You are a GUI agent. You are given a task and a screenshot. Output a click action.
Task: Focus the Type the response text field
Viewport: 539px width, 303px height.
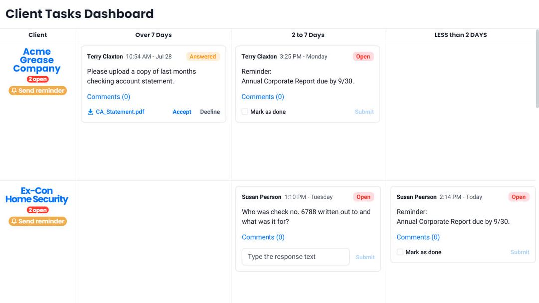pyautogui.click(x=295, y=257)
